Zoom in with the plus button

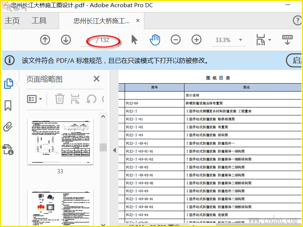point(197,40)
